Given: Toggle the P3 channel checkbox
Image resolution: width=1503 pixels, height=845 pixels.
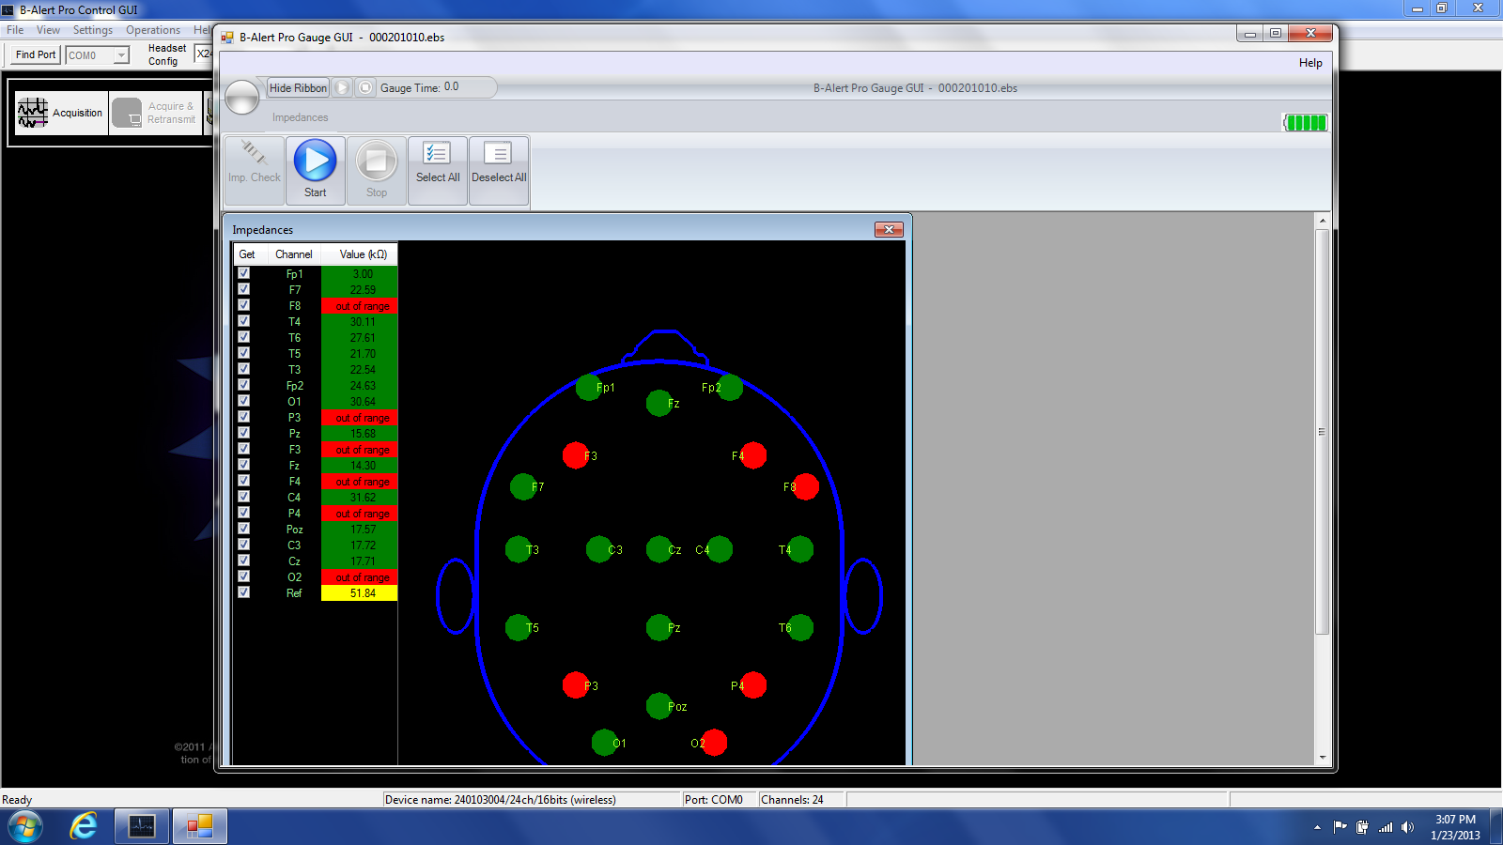Looking at the screenshot, I should (x=244, y=417).
